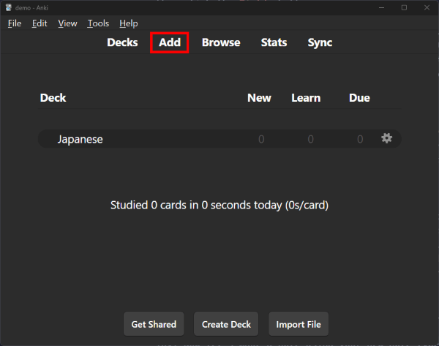
Task: Select the Japanese deck
Action: click(80, 139)
